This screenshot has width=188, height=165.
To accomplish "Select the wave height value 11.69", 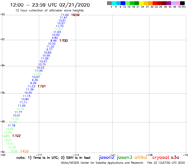I will (x=22, y=106).
